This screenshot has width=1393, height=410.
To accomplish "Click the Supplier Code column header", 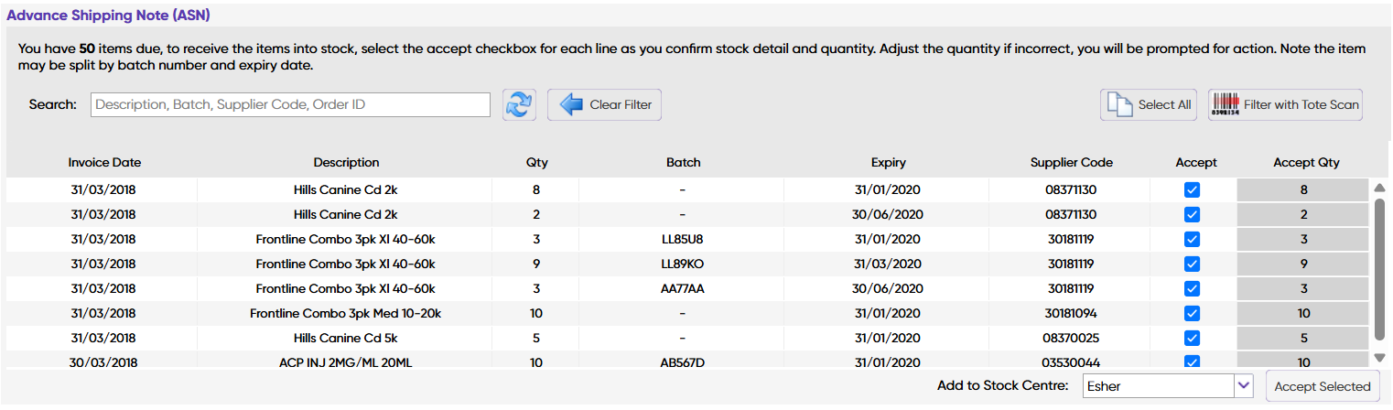I will pyautogui.click(x=1071, y=163).
